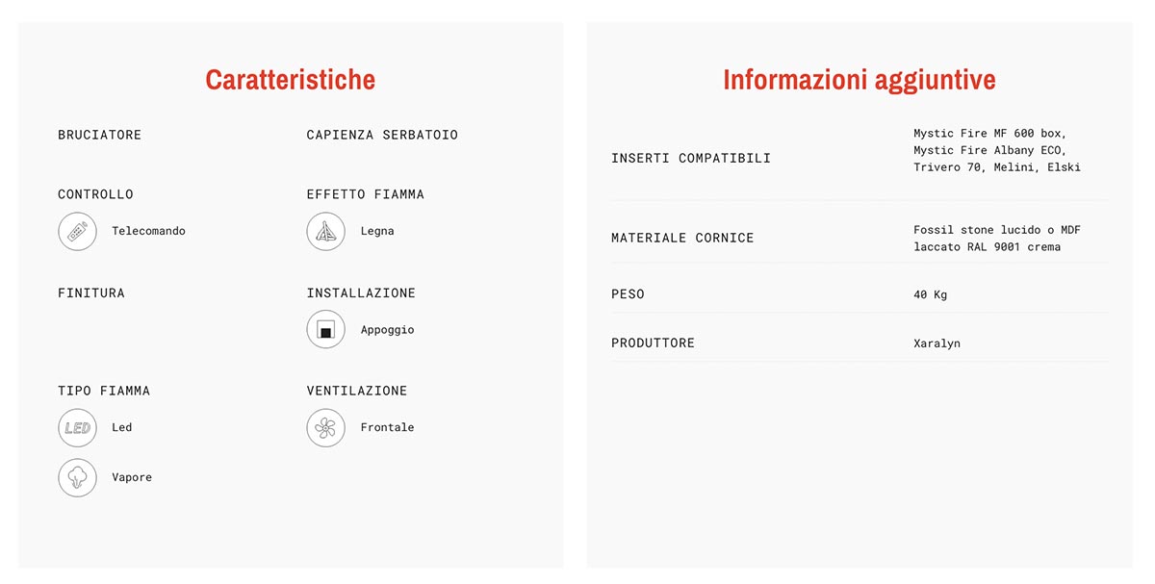The image size is (1155, 584).
Task: Click the Telecomando remote control icon
Action: [x=77, y=232]
